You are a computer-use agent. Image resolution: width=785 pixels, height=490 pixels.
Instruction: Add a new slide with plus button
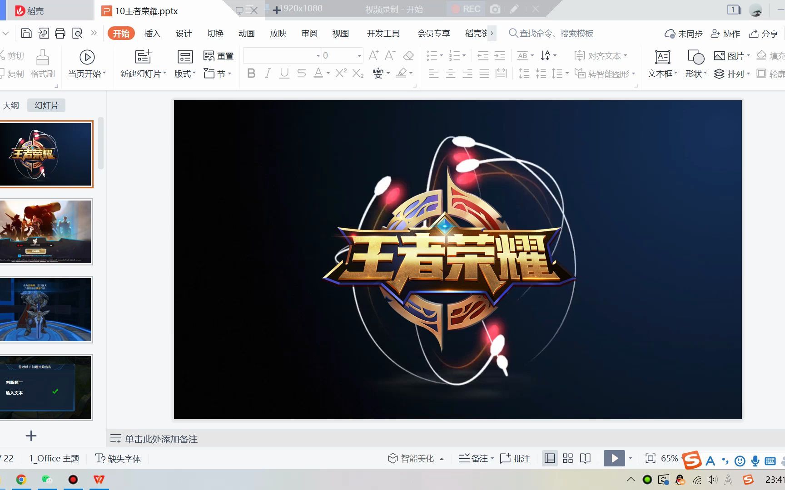(x=31, y=436)
